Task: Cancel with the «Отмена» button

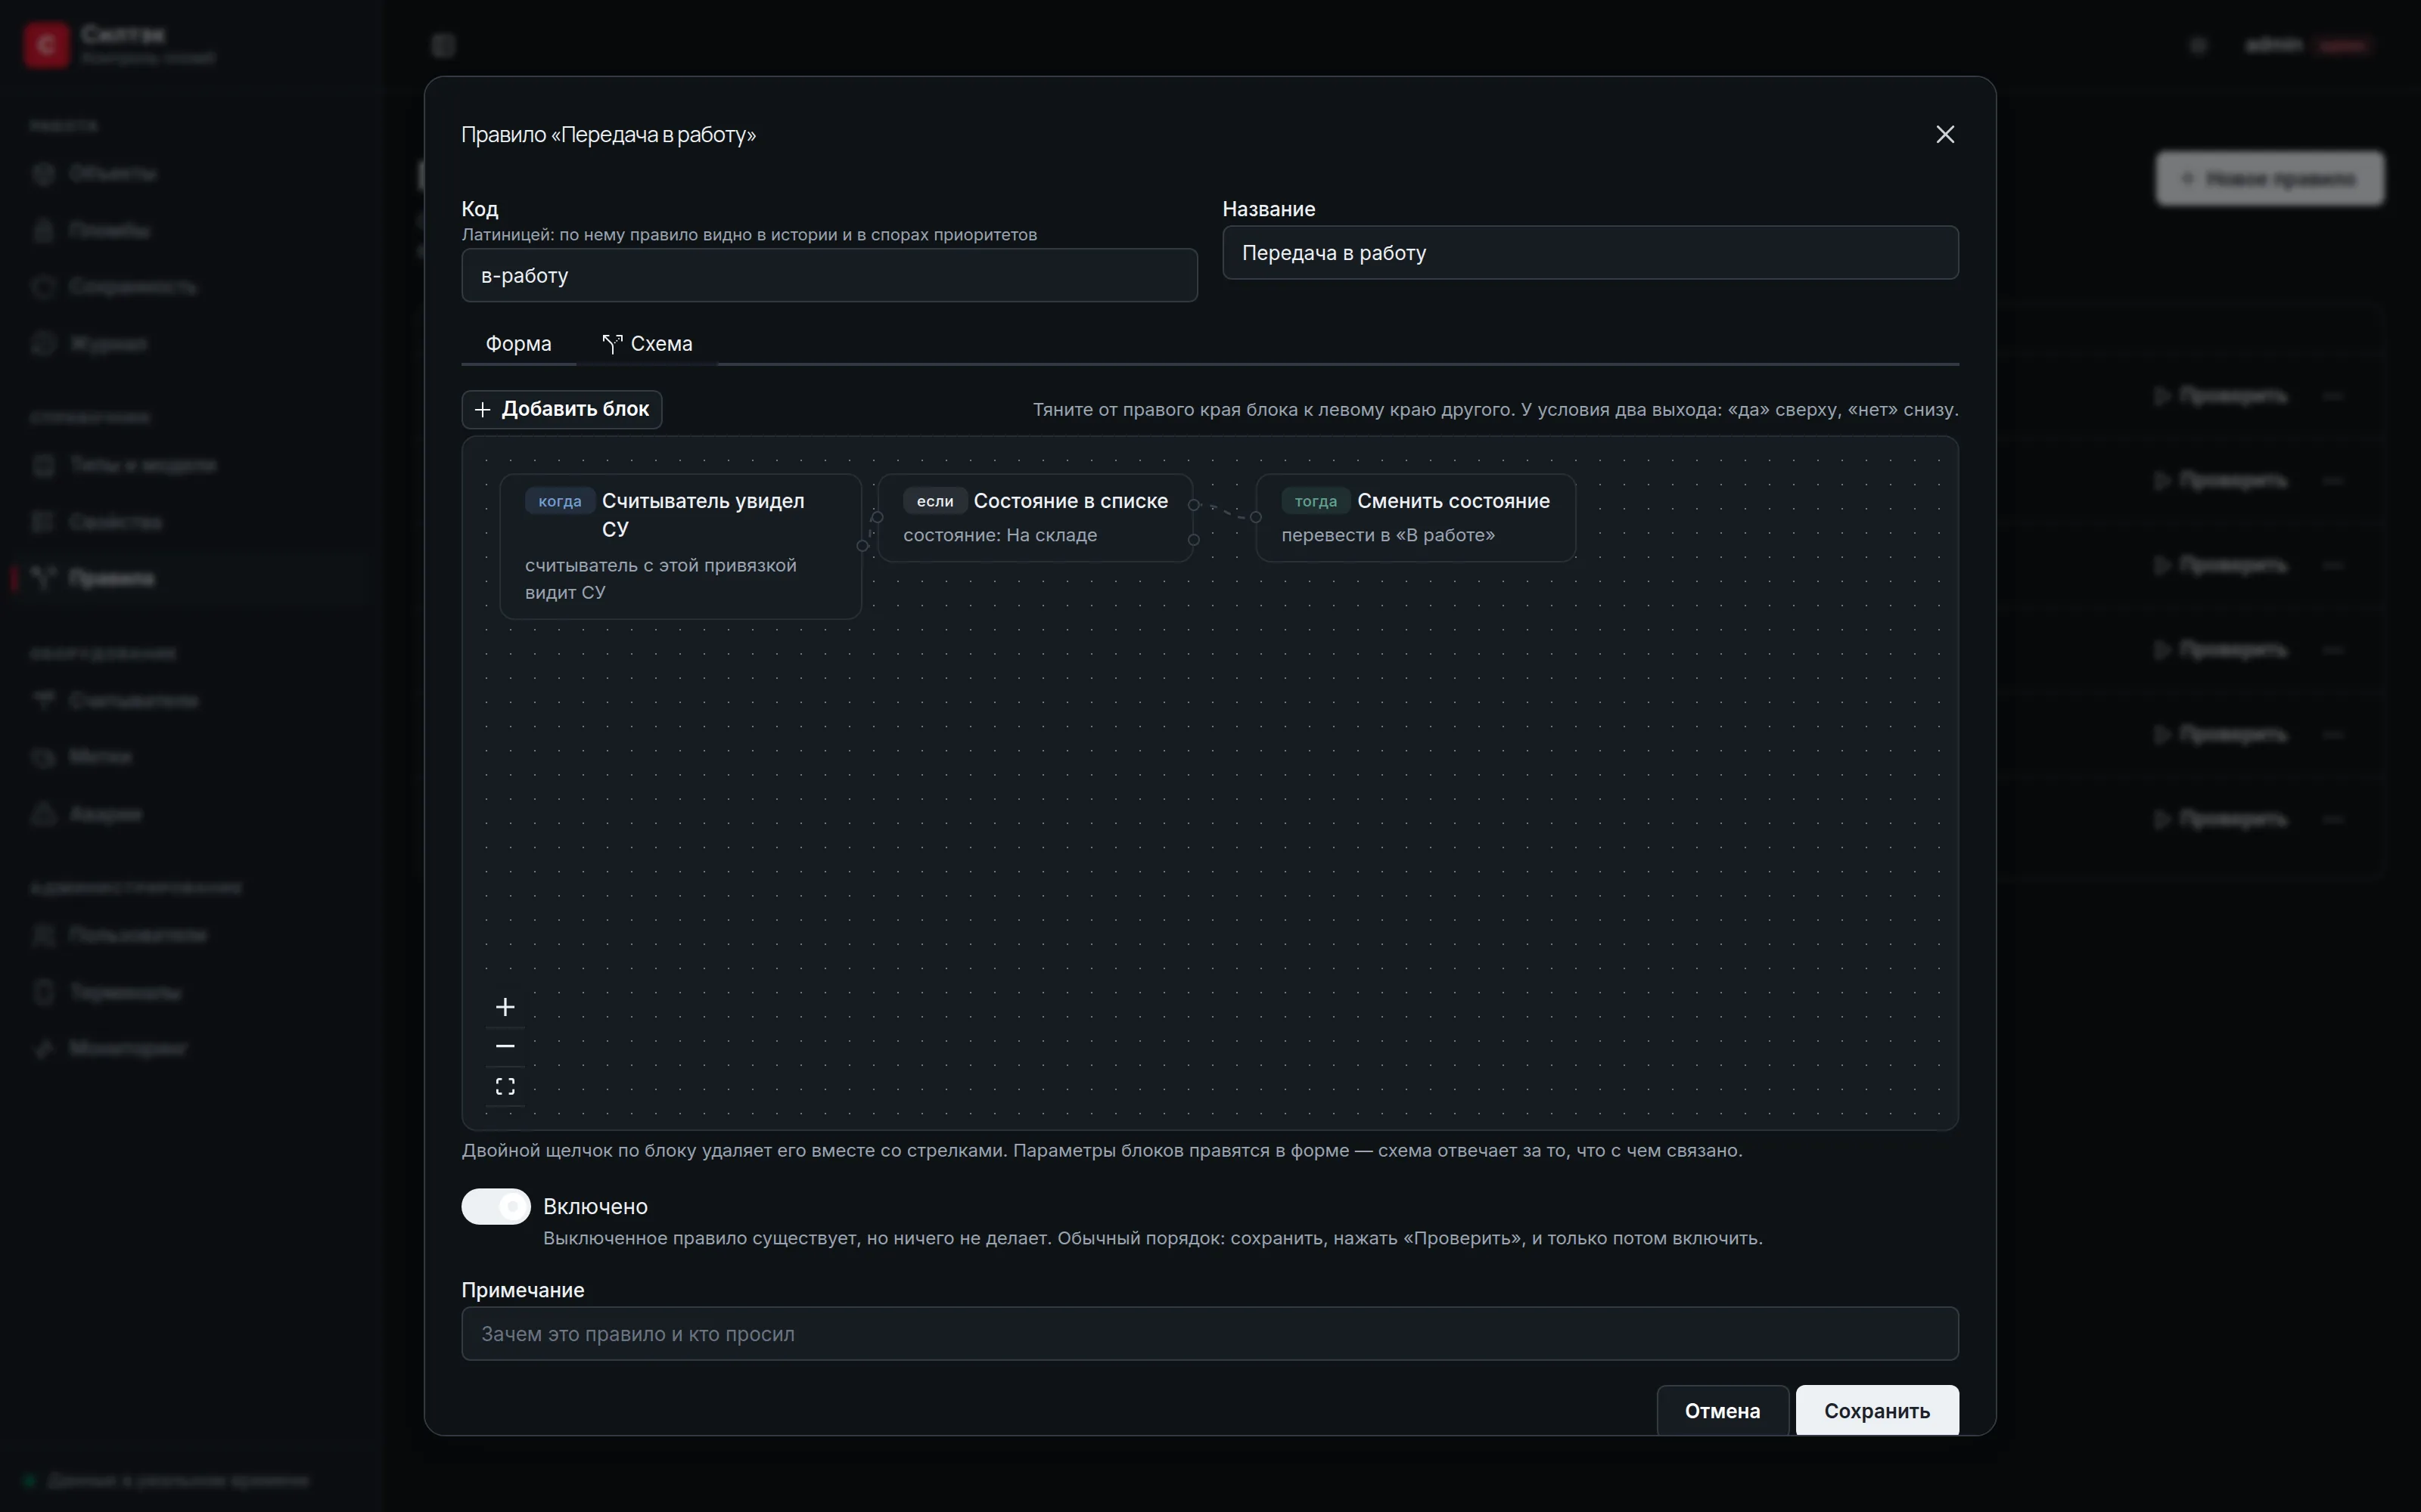Action: [1722, 1410]
